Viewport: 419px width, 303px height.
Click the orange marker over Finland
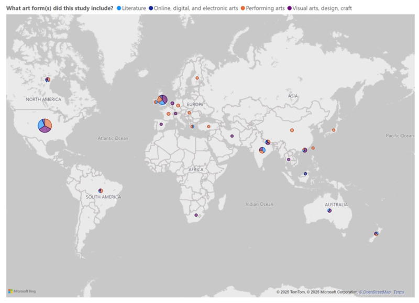point(197,78)
